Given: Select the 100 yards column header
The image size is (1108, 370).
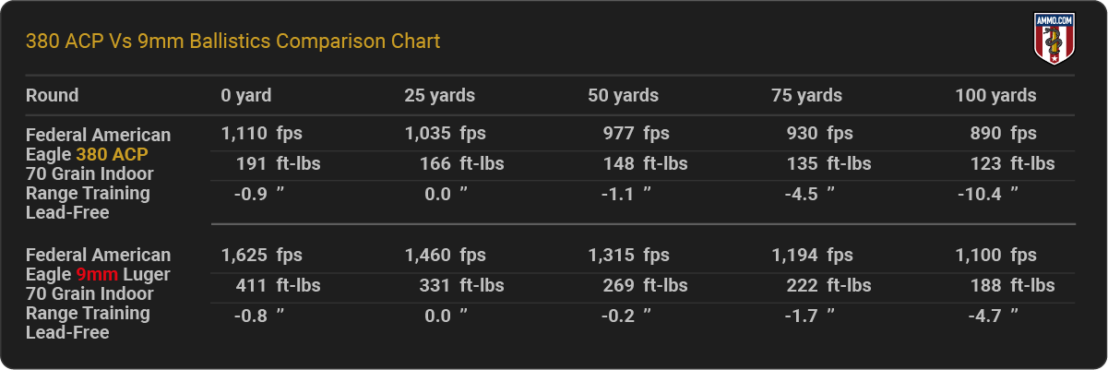Looking at the screenshot, I should [x=995, y=96].
